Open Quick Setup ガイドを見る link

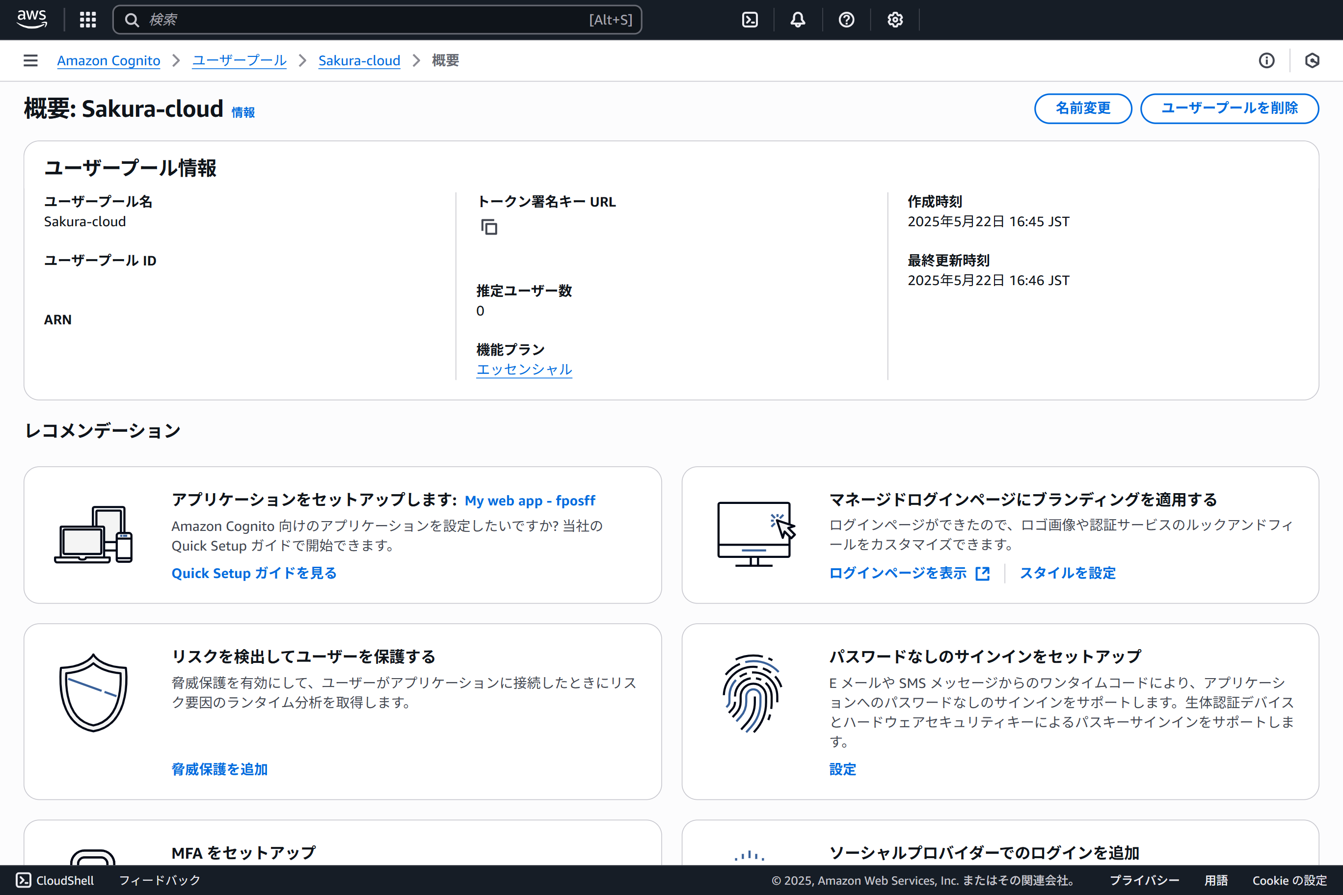[x=254, y=573]
